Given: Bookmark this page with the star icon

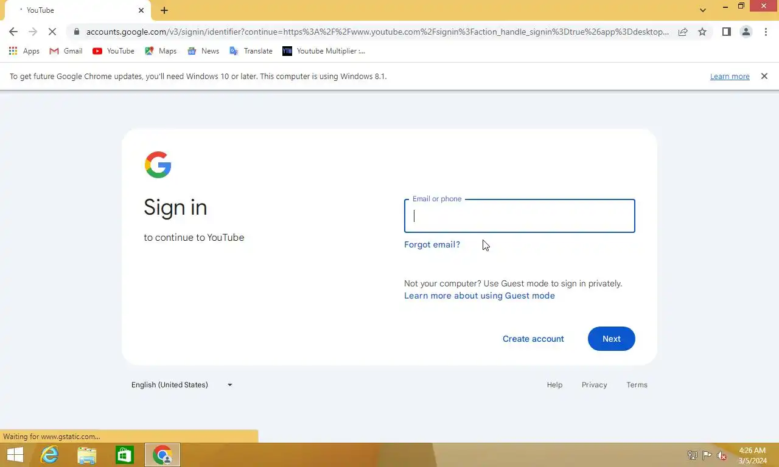Looking at the screenshot, I should (702, 32).
